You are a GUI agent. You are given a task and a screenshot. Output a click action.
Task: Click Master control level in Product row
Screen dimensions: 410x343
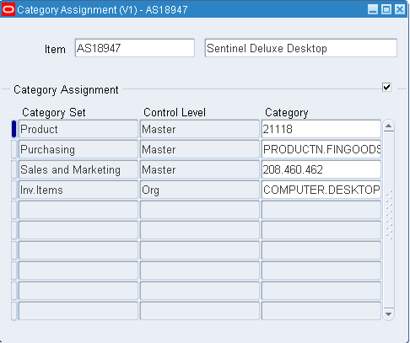(200, 129)
